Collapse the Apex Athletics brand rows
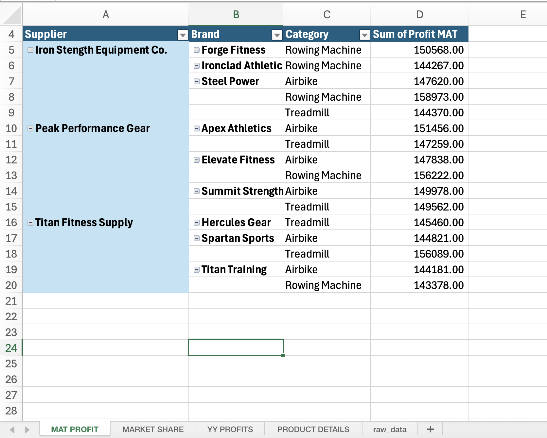Screen dimensions: 547x438 196,128
